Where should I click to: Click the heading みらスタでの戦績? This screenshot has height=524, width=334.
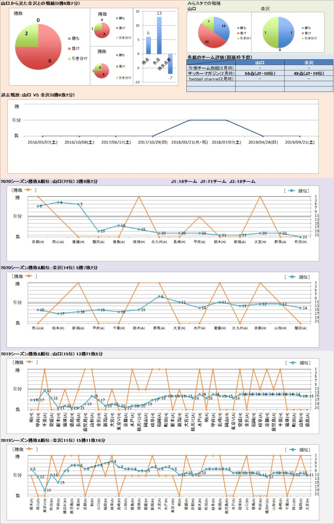pyautogui.click(x=204, y=3)
